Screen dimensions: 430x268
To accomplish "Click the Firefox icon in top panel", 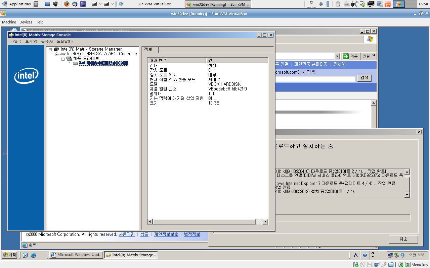I will coord(67,4).
